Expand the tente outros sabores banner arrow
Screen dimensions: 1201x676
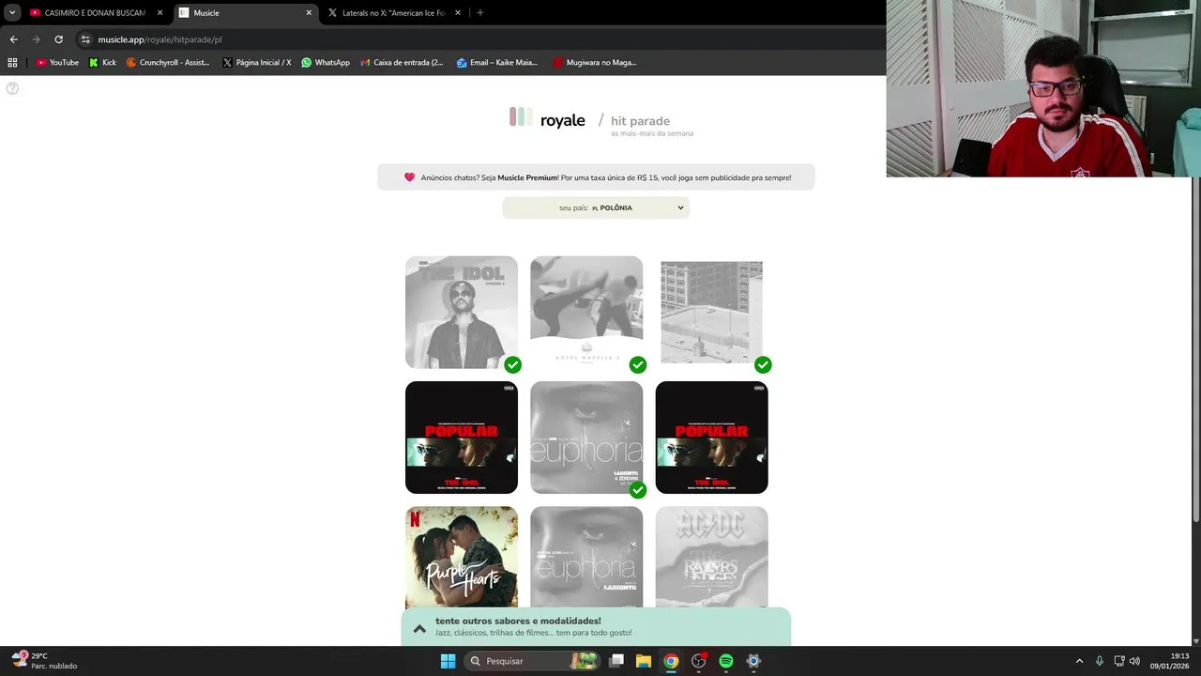[x=419, y=628]
